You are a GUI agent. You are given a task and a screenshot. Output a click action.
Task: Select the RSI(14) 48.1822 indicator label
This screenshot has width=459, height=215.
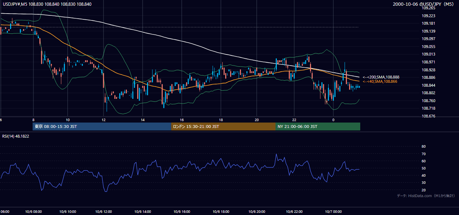(x=16, y=136)
